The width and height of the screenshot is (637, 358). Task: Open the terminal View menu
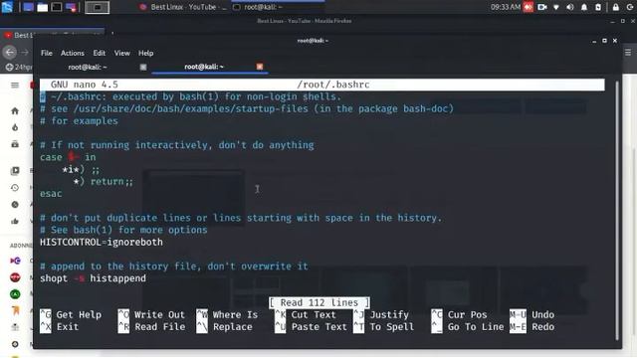click(x=121, y=53)
